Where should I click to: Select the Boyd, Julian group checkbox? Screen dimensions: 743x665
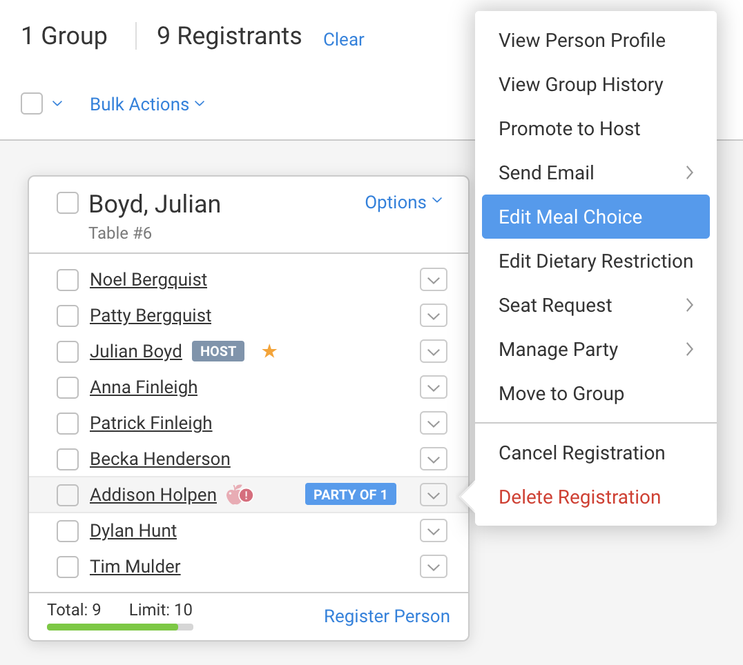[x=68, y=204]
